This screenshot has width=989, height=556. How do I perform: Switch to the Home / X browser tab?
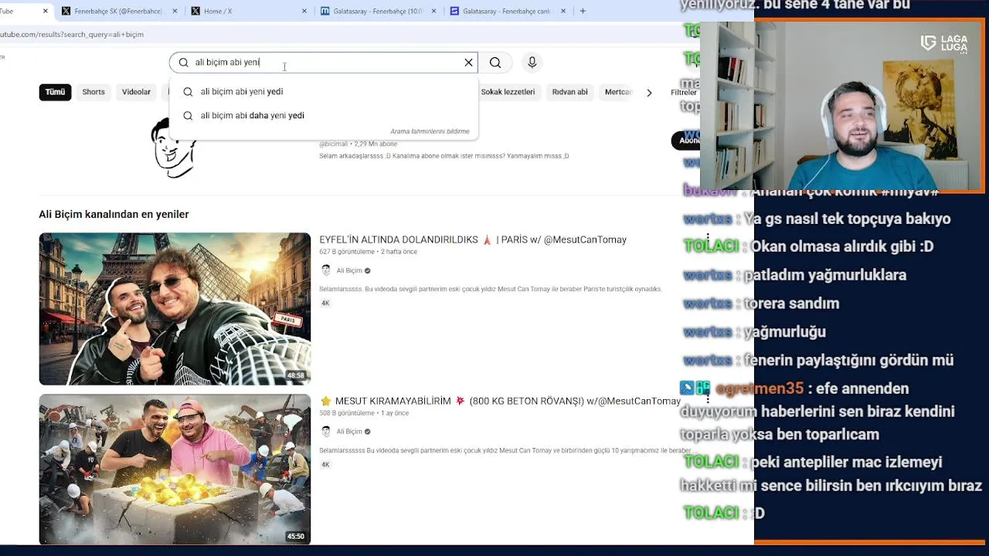247,12
